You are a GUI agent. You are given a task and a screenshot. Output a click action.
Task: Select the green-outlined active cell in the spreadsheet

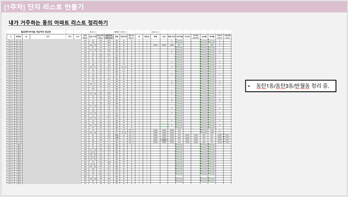[x=164, y=125]
